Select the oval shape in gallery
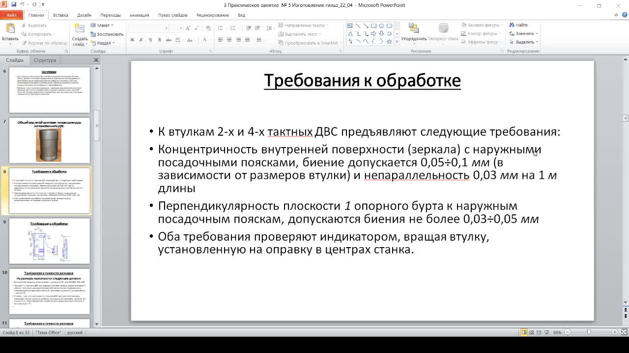629x353 pixels. pyautogui.click(x=381, y=26)
